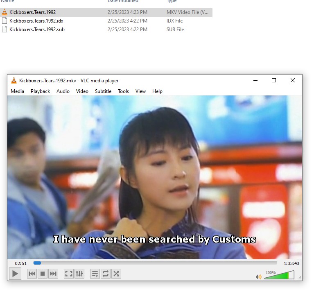Open the Video menu
314x290 pixels.
pos(82,91)
